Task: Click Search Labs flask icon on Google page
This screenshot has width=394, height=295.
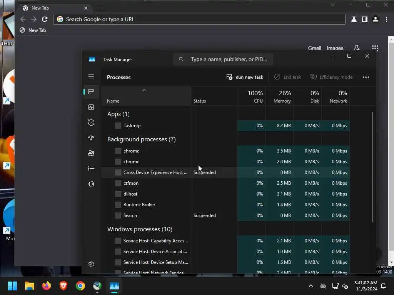Action: 357,48
